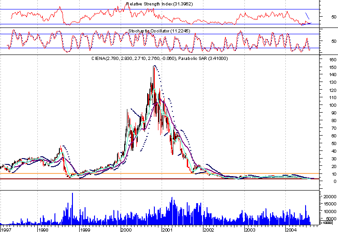Image resolution: width=338 pixels, height=232 pixels.
Task: Select the 1998 year label
Action: 43,230
